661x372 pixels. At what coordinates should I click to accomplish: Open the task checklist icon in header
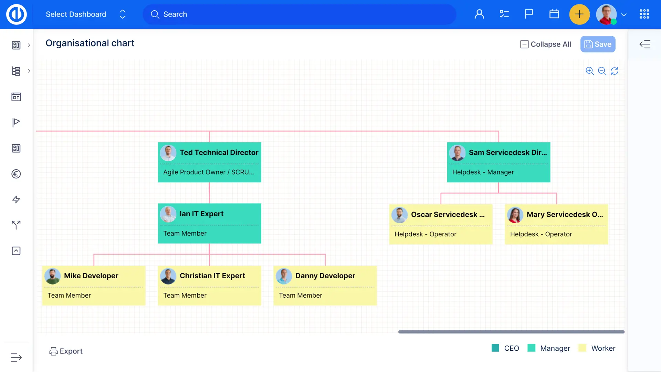point(504,14)
